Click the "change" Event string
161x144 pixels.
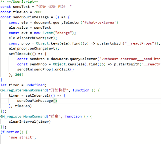tap(63, 33)
